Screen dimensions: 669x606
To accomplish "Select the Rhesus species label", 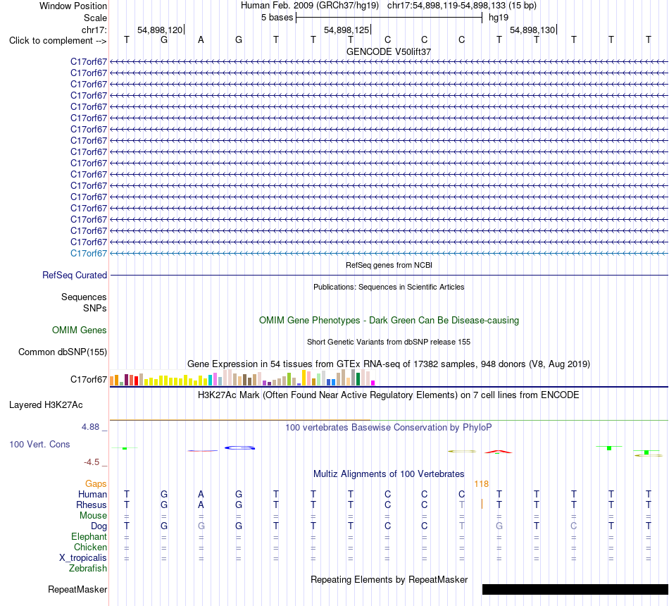I will pyautogui.click(x=92, y=505).
